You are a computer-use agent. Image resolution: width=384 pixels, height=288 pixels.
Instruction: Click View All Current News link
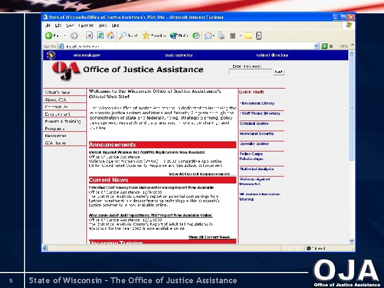point(212,237)
